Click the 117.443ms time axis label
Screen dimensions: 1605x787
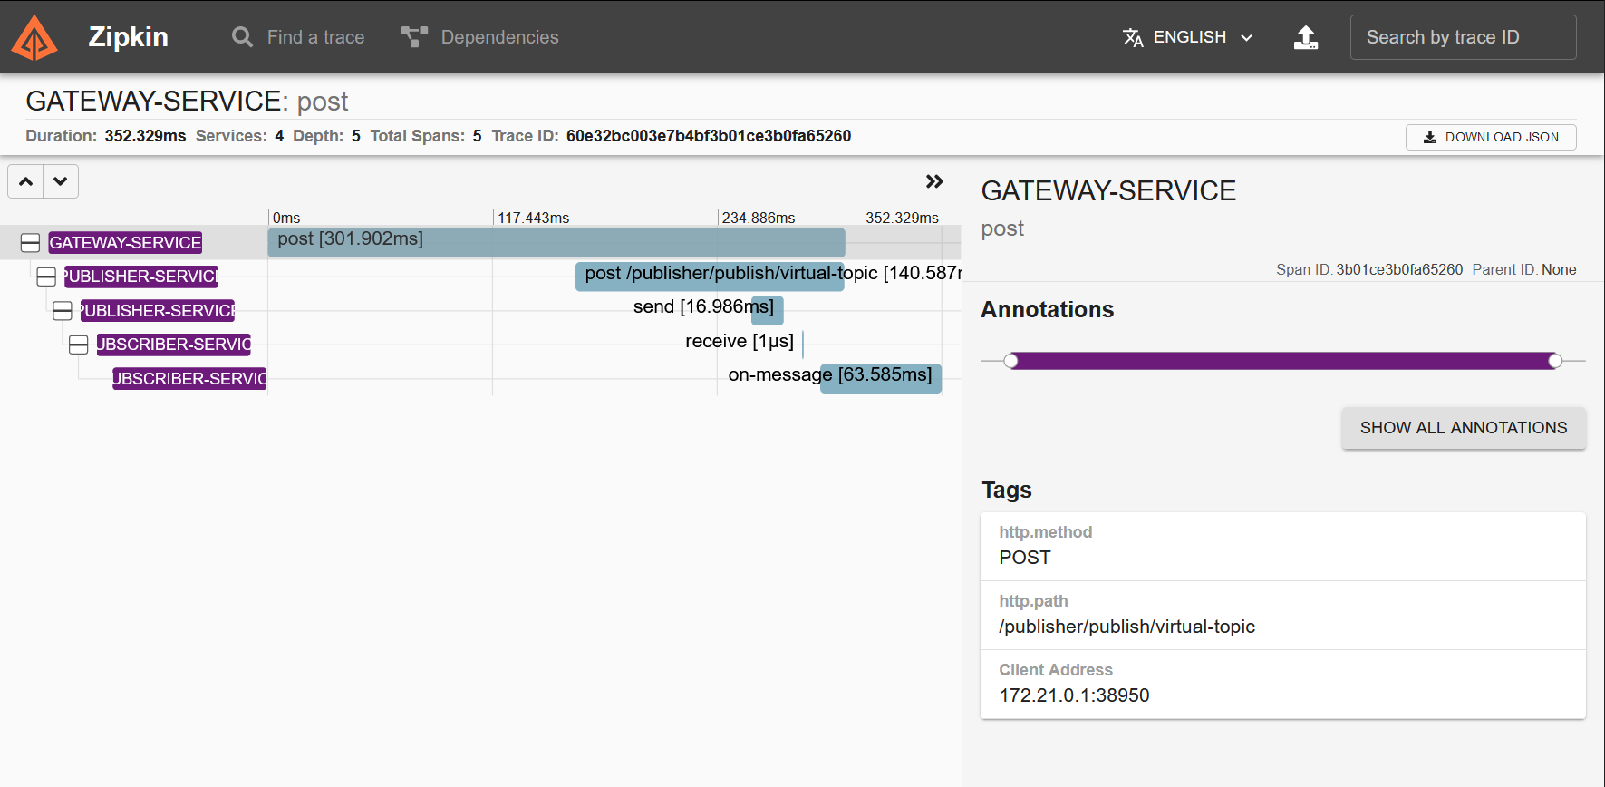coord(534,218)
